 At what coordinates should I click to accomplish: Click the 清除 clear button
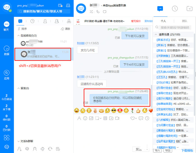(x=65, y=29)
